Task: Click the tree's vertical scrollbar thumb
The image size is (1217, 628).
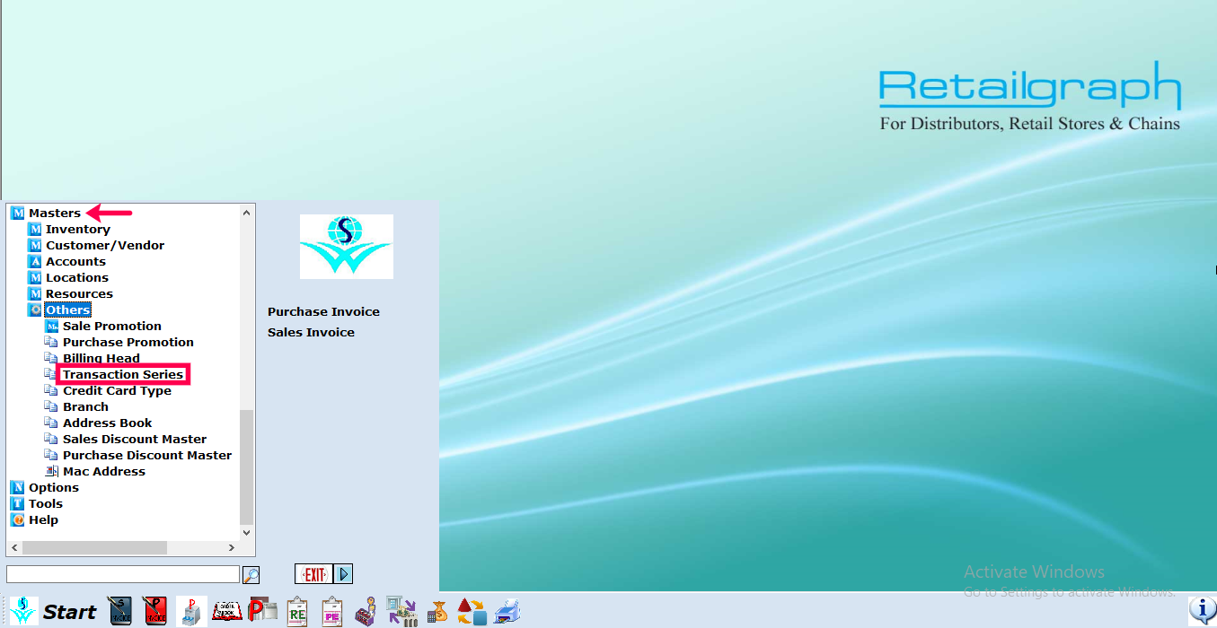Action: click(x=247, y=467)
